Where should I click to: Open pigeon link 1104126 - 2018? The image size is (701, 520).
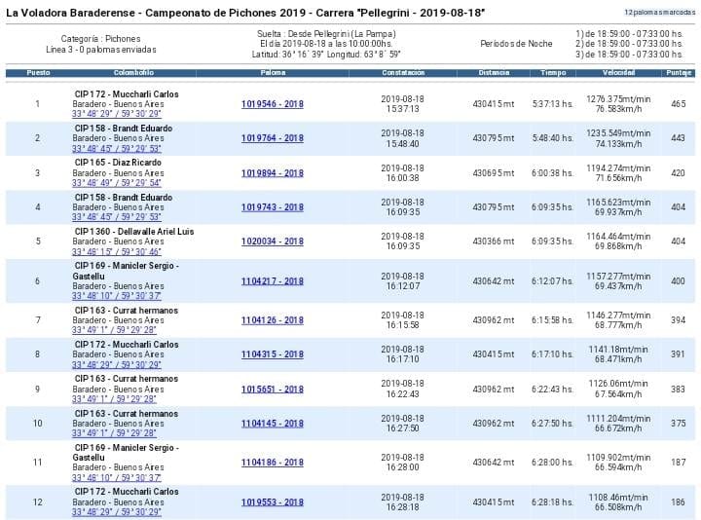(273, 320)
